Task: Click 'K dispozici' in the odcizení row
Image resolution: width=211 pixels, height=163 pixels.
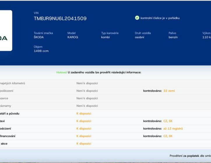Action: [x=84, y=129]
